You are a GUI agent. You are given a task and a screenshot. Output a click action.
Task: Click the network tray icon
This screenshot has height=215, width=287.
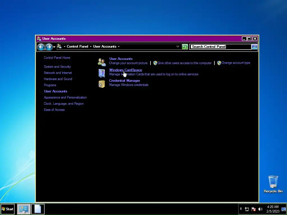[x=247, y=209]
